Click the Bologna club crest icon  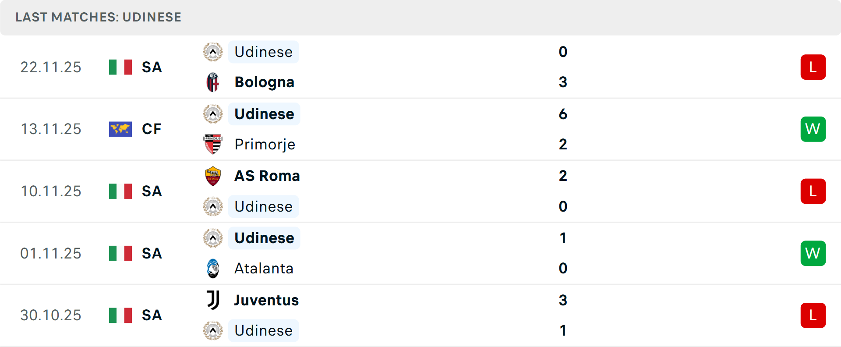pos(213,82)
